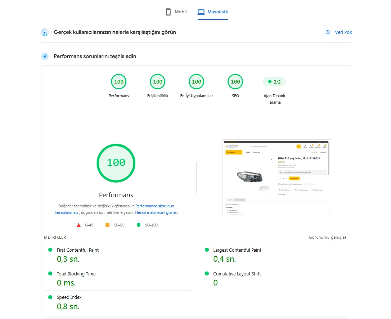Click the Speed Index metric label
Screen dimensions: 391x319
click(x=69, y=297)
